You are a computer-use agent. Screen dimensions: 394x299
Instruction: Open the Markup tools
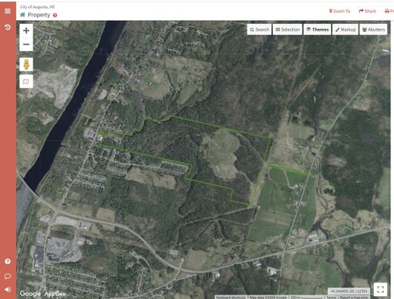[x=346, y=30]
